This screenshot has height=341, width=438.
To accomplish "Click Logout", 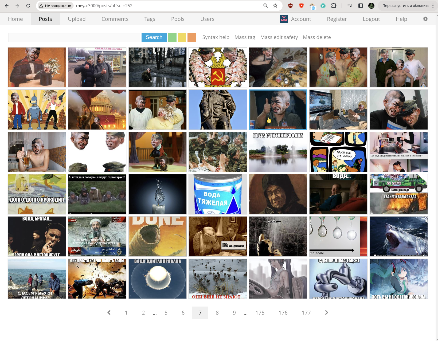I will [371, 19].
